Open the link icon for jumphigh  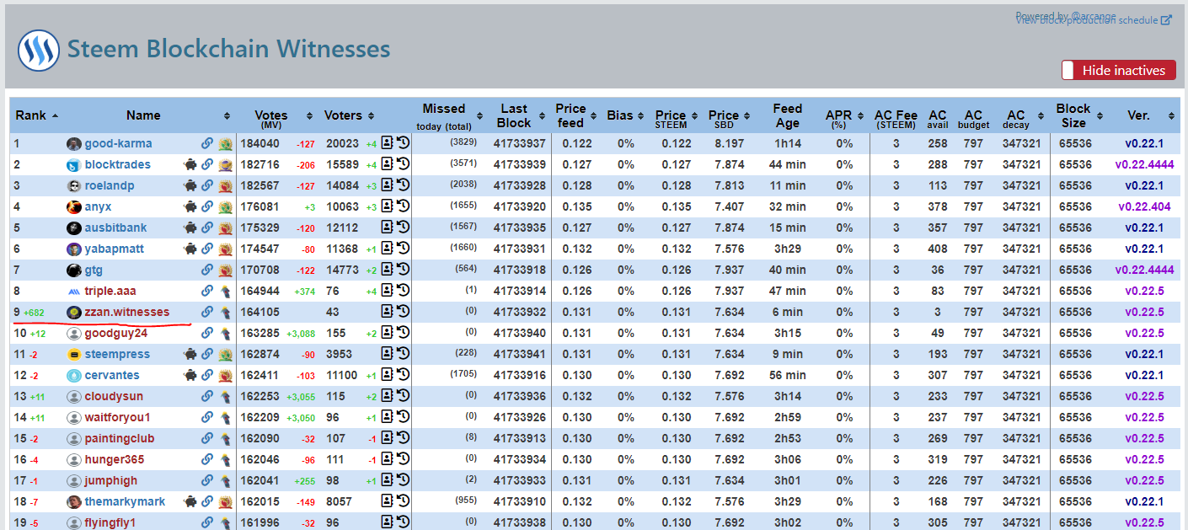[x=207, y=480]
